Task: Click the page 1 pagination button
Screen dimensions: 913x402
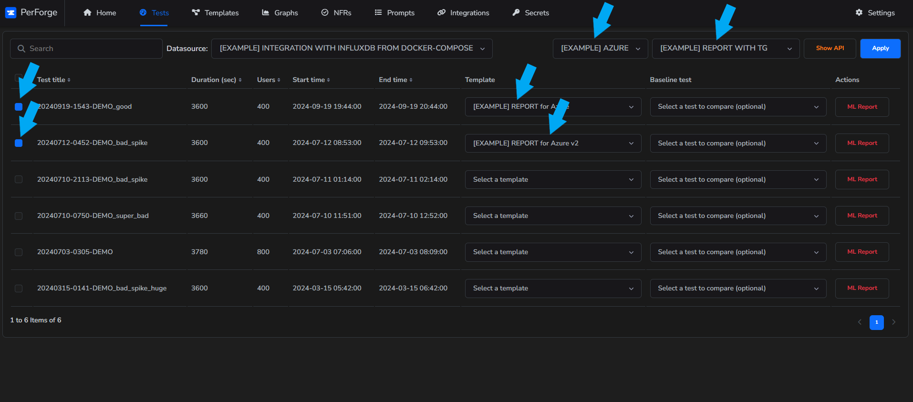Action: pyautogui.click(x=877, y=322)
